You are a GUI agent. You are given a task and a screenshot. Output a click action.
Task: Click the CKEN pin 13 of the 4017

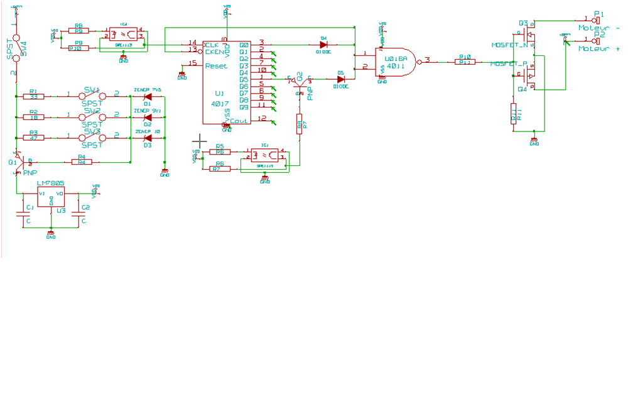(192, 52)
